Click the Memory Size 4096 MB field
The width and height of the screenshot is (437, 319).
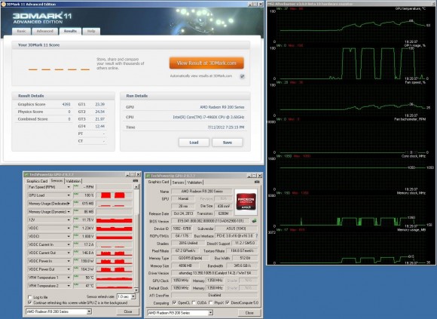pyautogui.click(x=186, y=265)
